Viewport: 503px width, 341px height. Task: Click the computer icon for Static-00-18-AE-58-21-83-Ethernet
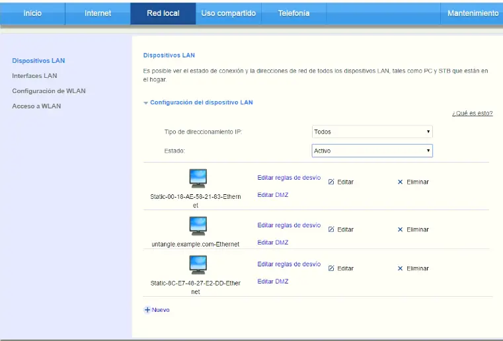(198, 178)
